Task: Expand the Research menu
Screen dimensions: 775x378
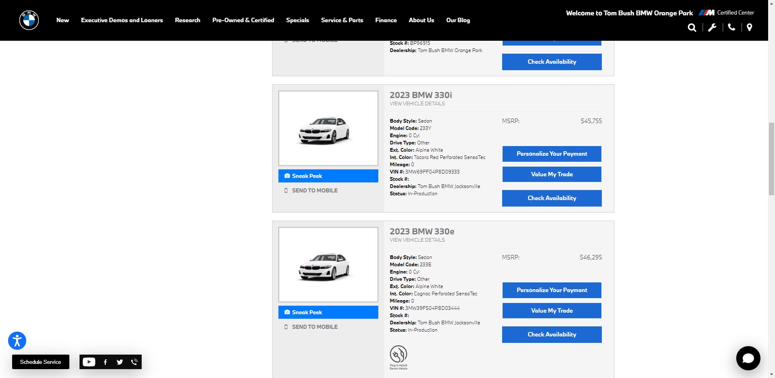Action: (187, 20)
